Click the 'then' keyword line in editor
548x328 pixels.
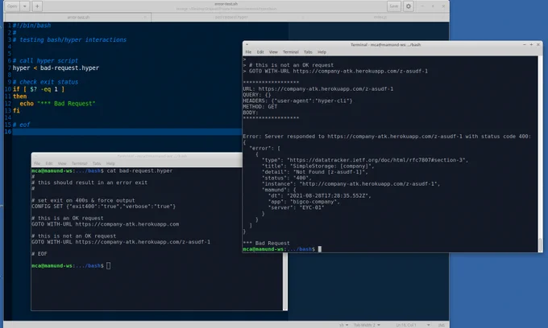[19, 96]
